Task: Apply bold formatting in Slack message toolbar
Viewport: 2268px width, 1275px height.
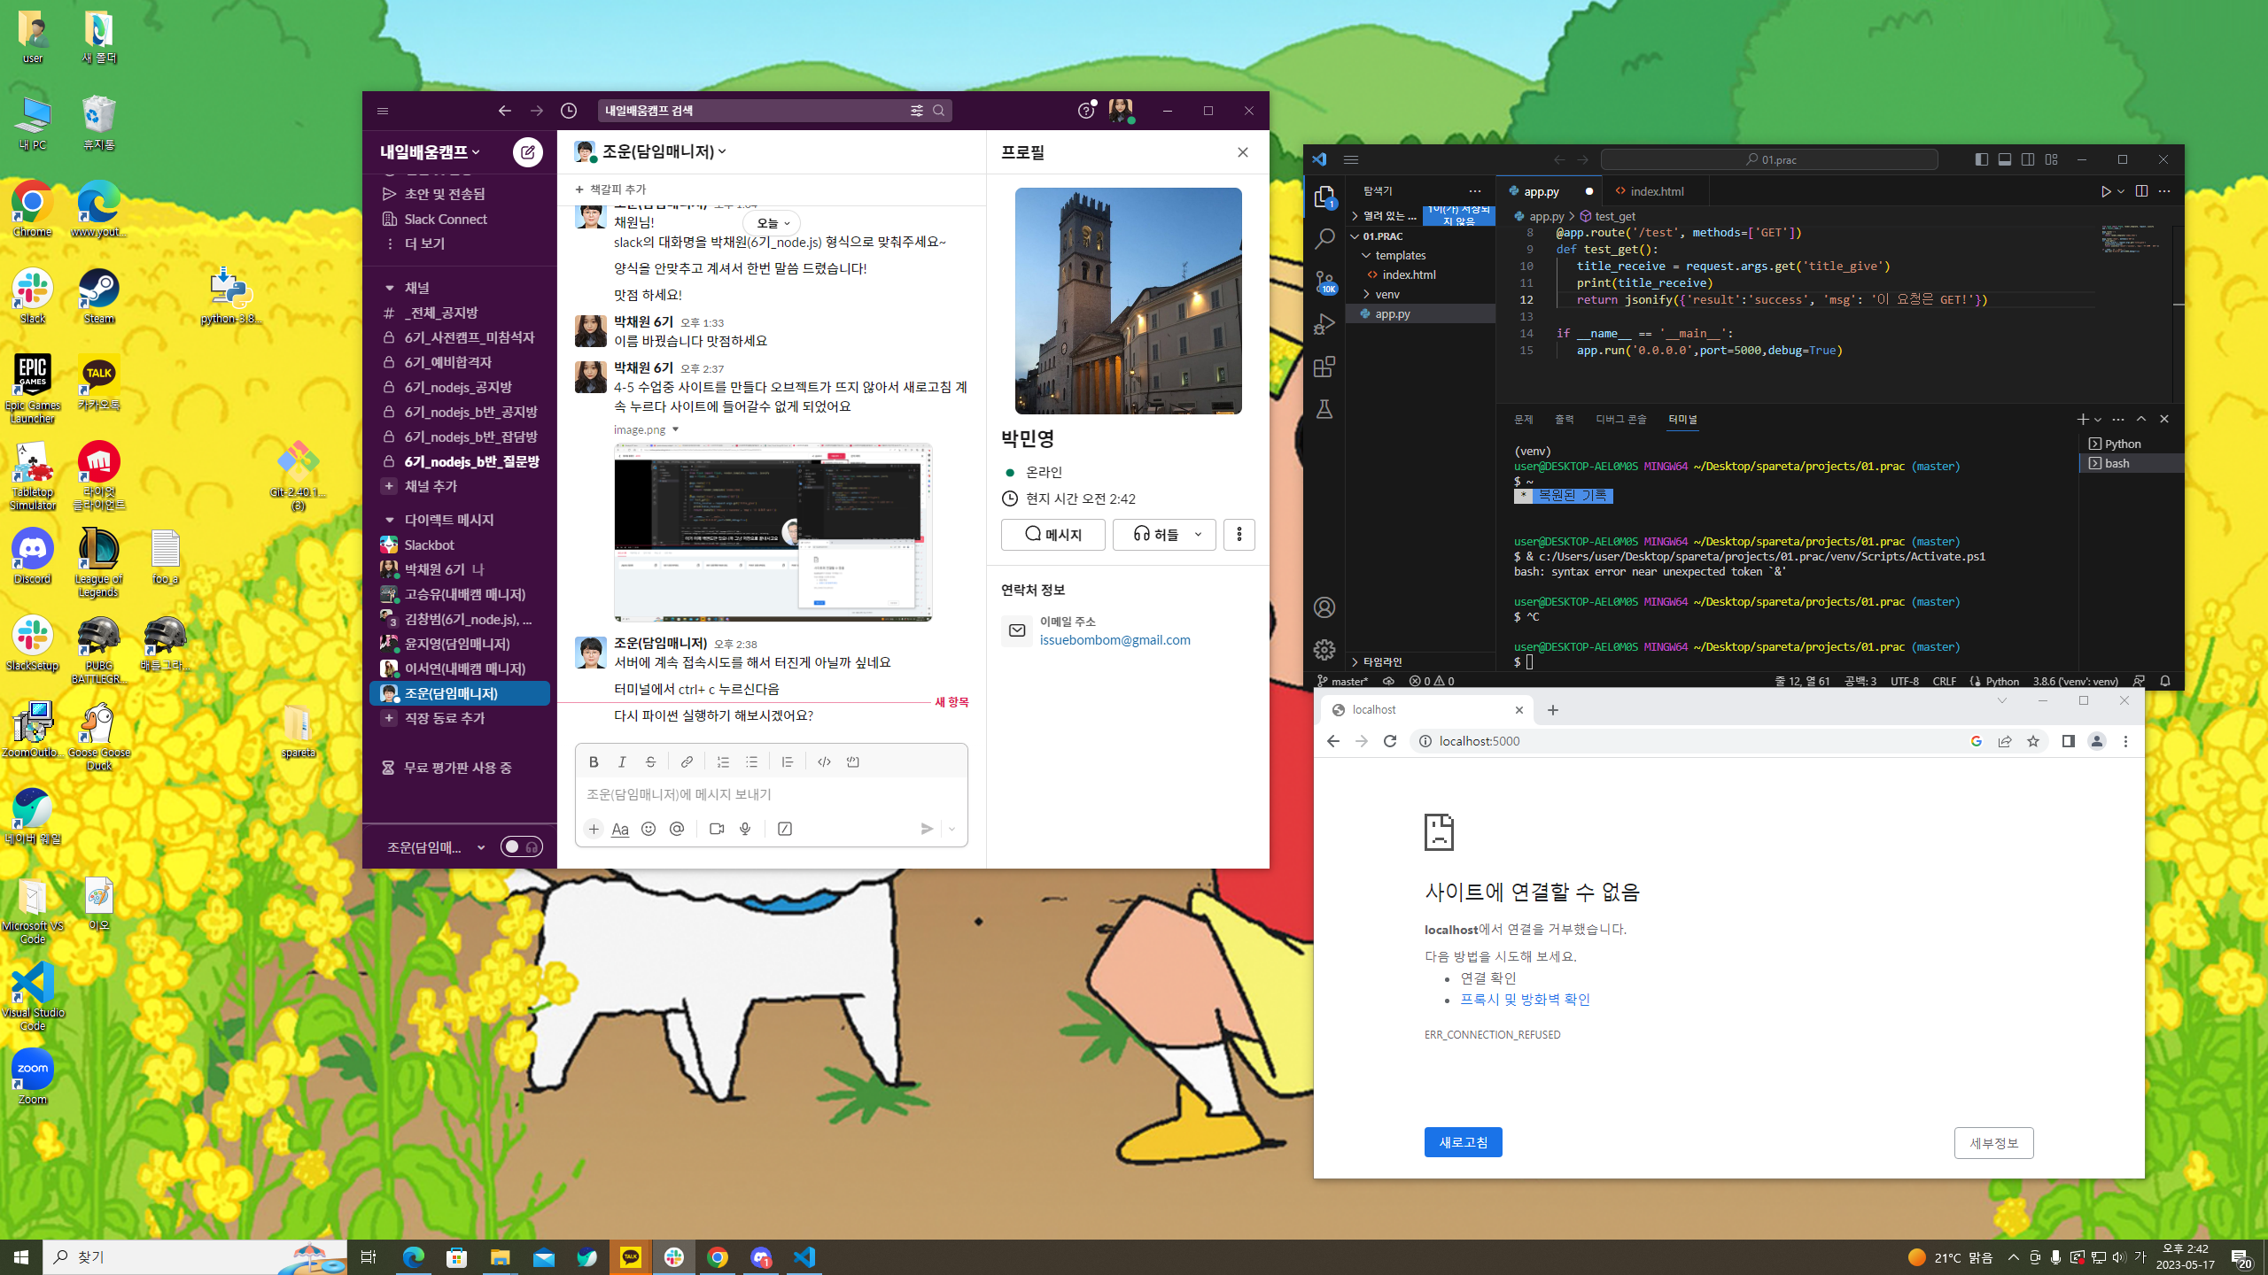Action: (594, 761)
